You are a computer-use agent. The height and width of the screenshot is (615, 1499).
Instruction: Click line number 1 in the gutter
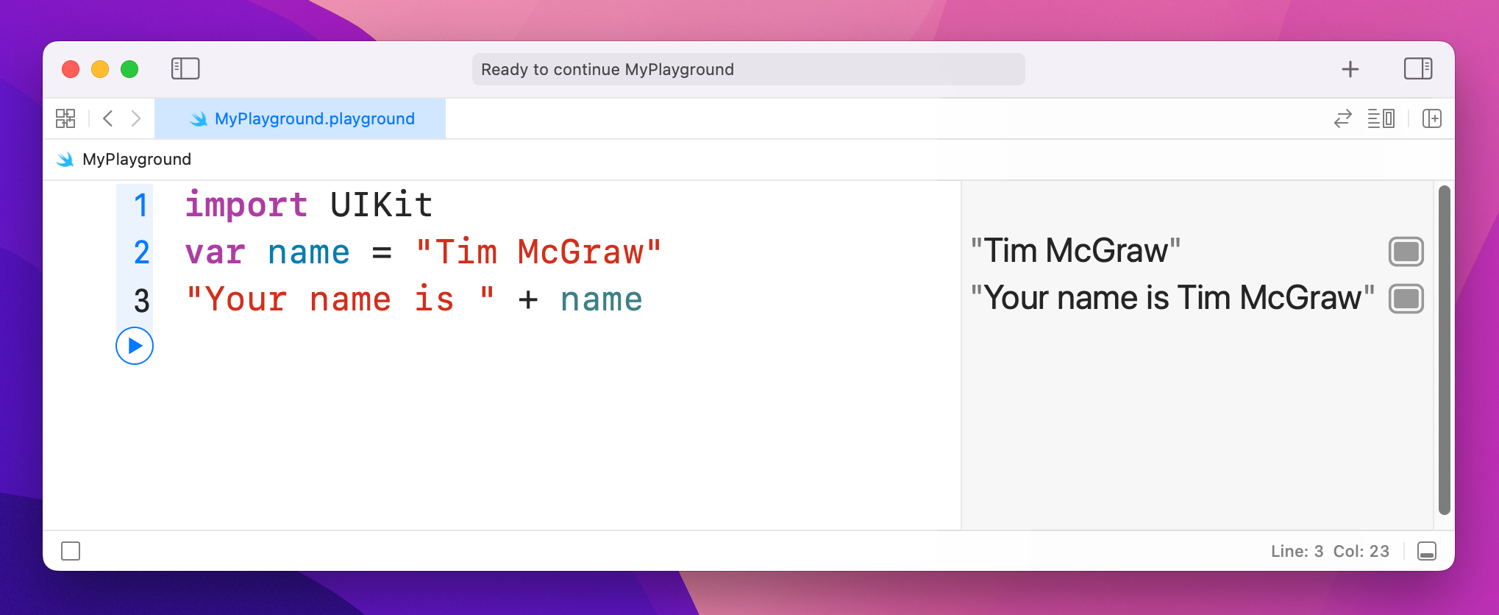141,205
